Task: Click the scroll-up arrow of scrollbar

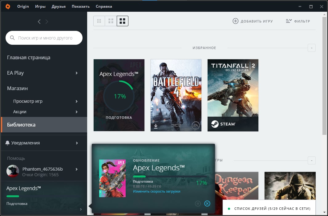Action: [x=324, y=15]
